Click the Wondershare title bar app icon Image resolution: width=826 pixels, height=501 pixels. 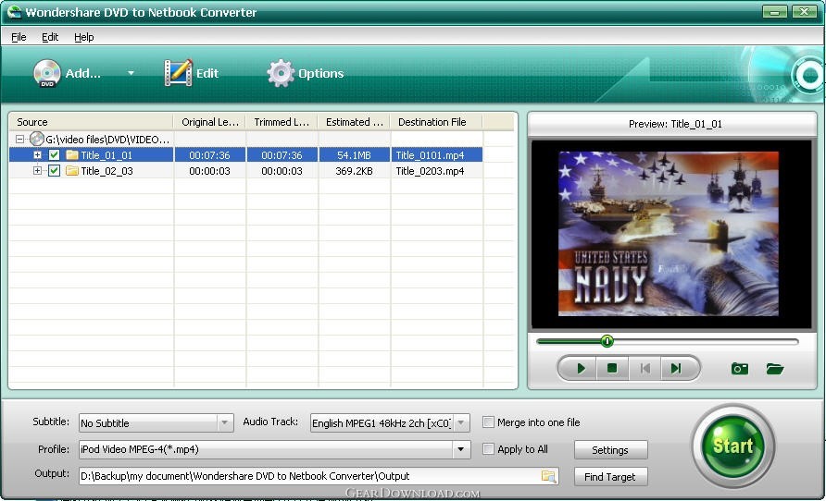(14, 12)
